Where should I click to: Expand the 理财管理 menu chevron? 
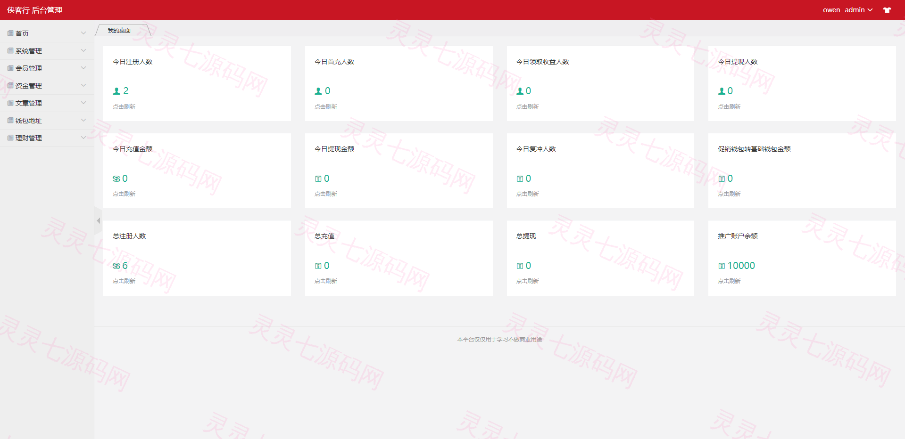click(83, 138)
